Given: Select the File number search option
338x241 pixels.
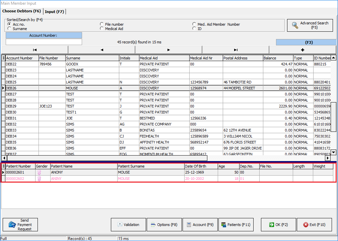Looking at the screenshot, I should [102, 24].
